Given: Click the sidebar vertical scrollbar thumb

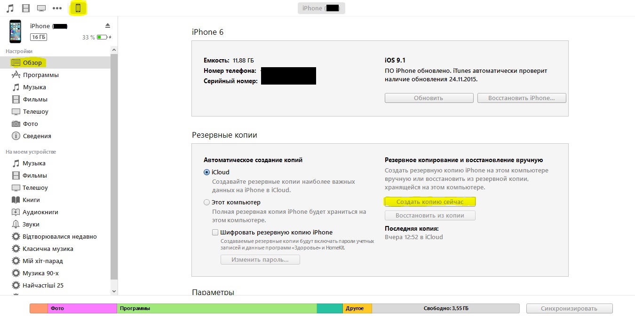Looking at the screenshot, I should 114,167.
